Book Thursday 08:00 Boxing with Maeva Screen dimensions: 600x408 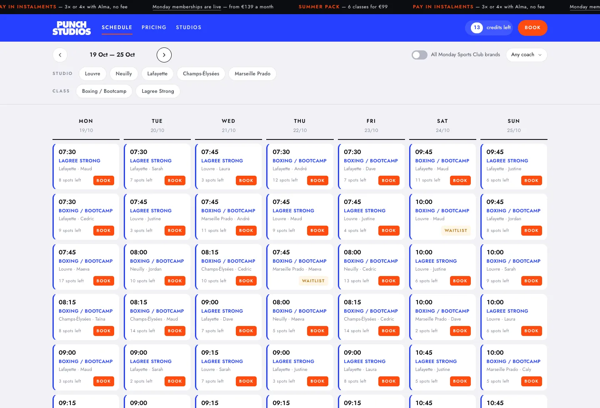317,331
